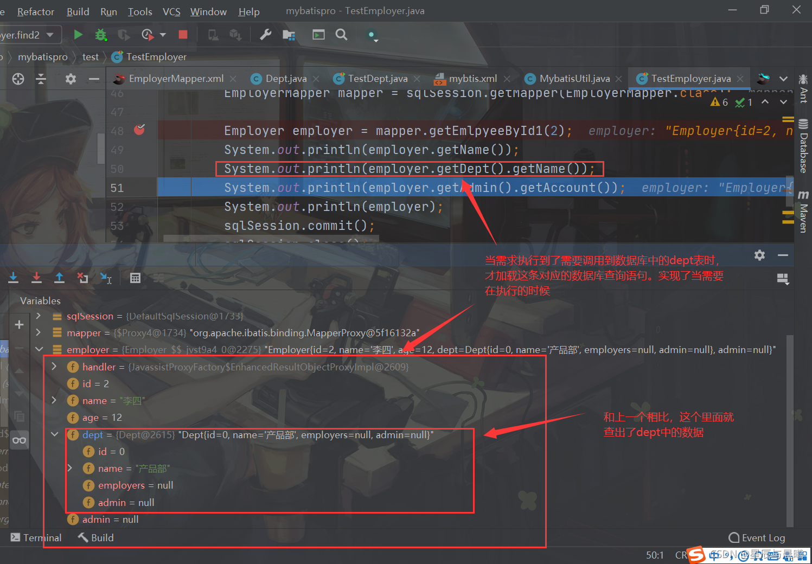This screenshot has height=564, width=812.
Task: Open the Terminal tool window
Action: [36, 537]
